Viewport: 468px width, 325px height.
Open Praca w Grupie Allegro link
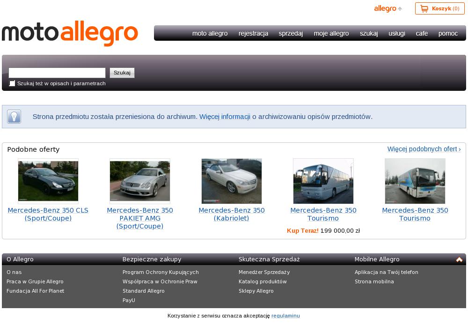(35, 281)
